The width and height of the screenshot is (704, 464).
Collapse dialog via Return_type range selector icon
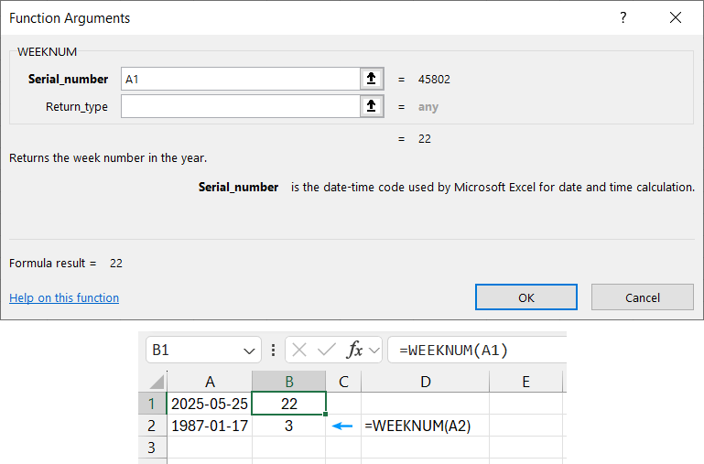[372, 106]
